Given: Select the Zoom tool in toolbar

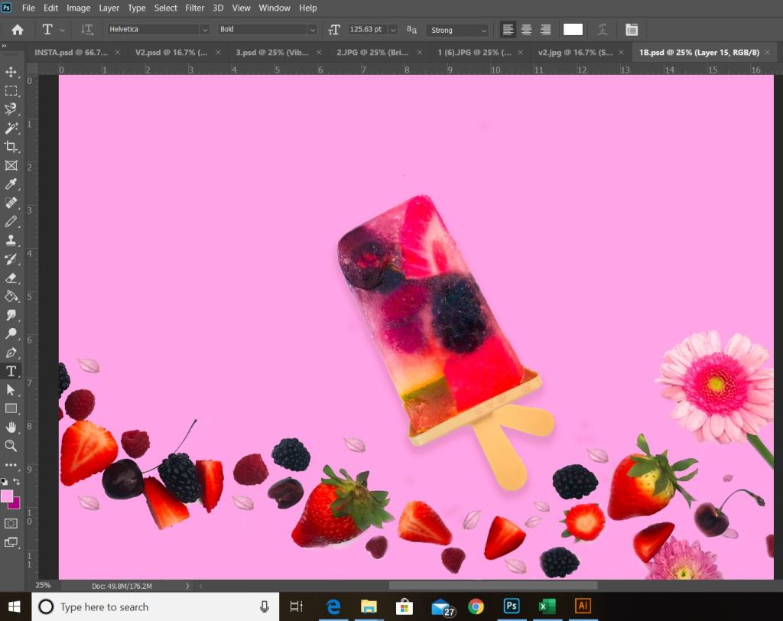Looking at the screenshot, I should [11, 445].
